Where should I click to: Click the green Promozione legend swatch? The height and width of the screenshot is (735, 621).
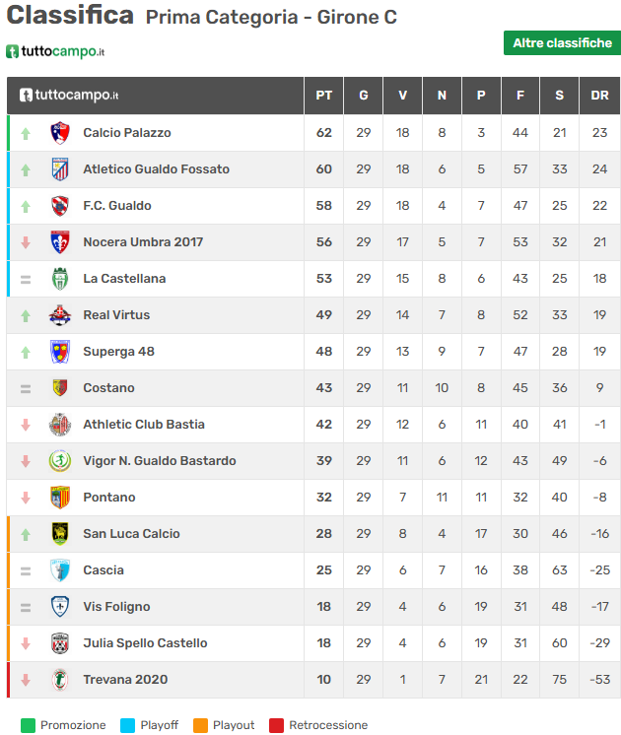pyautogui.click(x=28, y=725)
